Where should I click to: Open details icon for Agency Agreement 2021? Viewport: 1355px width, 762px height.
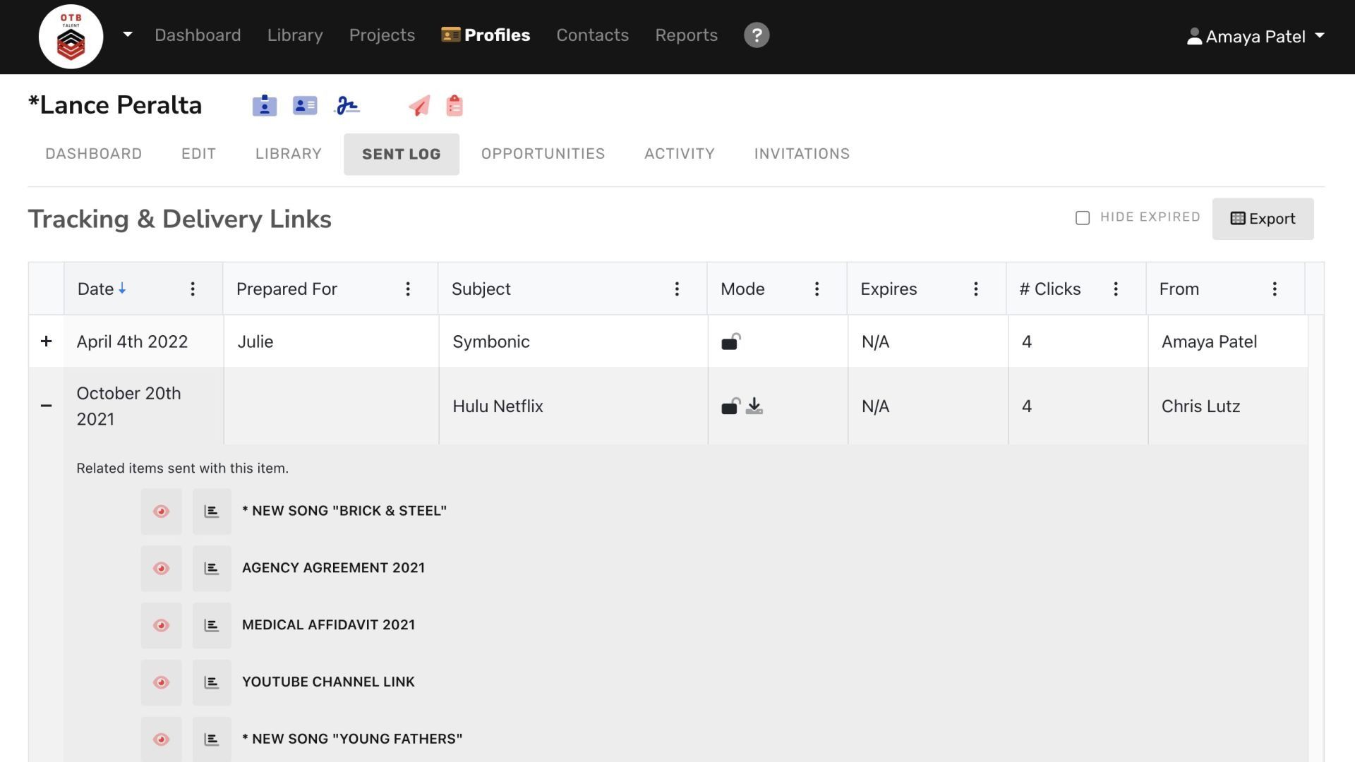click(x=212, y=569)
